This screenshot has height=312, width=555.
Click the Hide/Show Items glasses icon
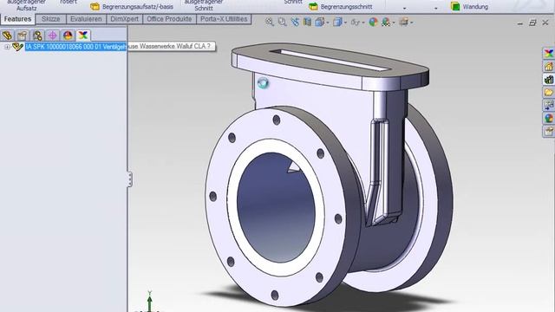pyautogui.click(x=355, y=23)
